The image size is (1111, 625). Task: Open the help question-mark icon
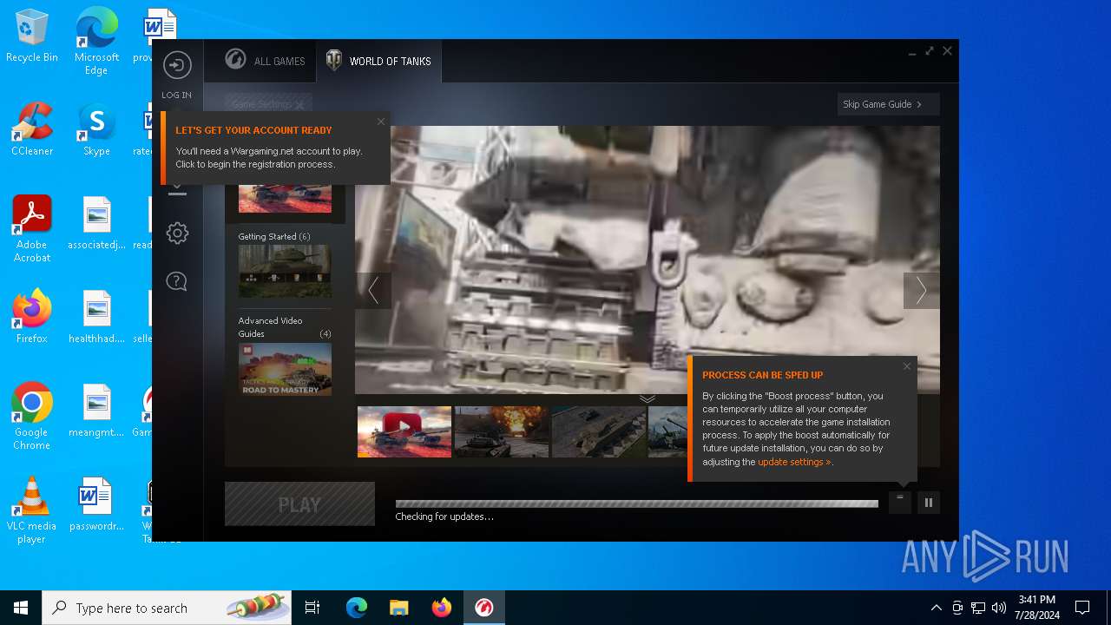coord(177,281)
